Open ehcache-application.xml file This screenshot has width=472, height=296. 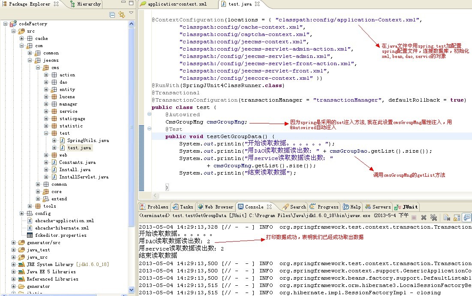pyautogui.click(x=64, y=221)
